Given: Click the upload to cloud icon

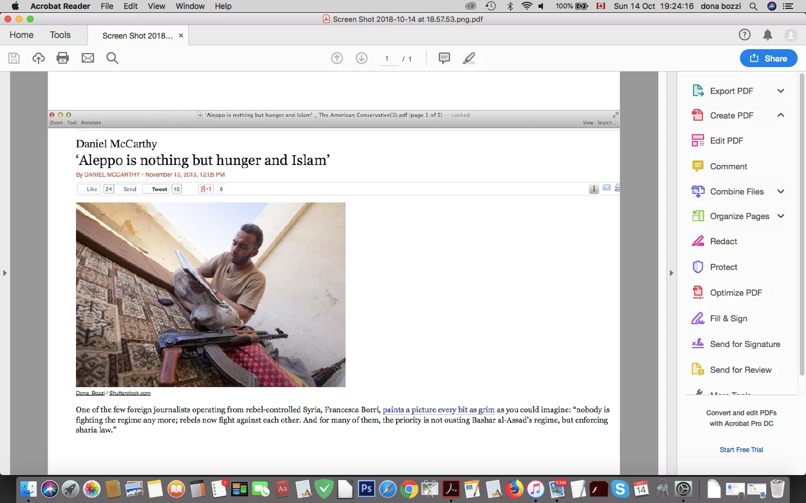Looking at the screenshot, I should [x=39, y=58].
